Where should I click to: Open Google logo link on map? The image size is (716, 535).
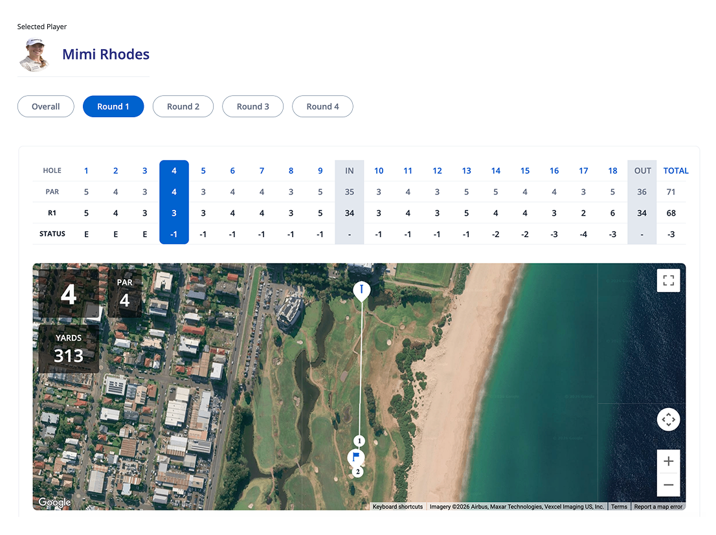tap(54, 502)
